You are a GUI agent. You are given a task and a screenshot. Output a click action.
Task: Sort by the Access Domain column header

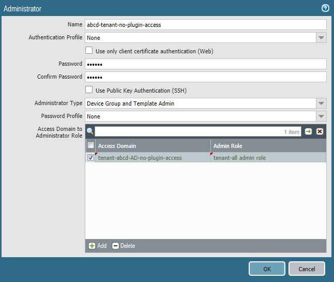pos(153,146)
